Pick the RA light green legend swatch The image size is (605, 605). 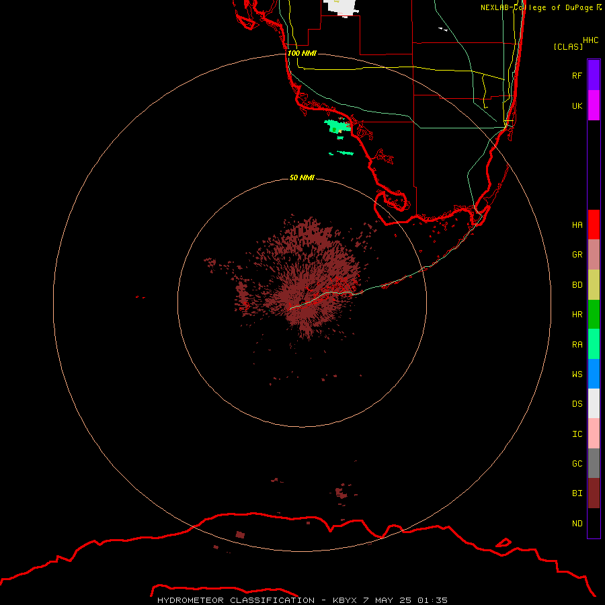pyautogui.click(x=594, y=344)
